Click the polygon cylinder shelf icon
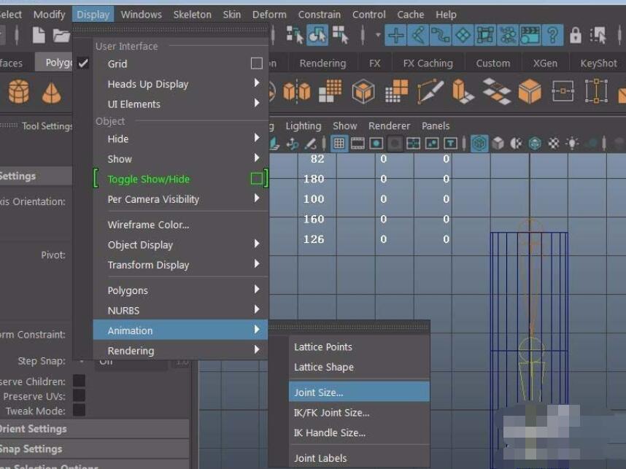626x469 pixels. point(19,92)
